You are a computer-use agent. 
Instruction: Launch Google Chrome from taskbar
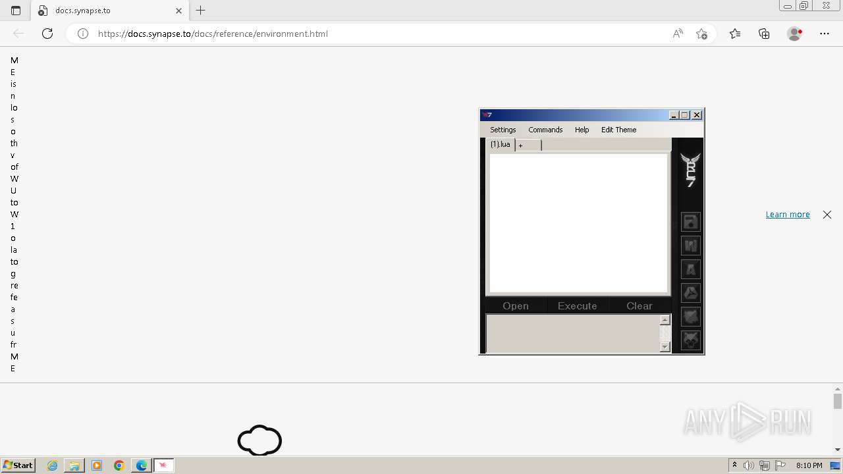pyautogui.click(x=119, y=465)
